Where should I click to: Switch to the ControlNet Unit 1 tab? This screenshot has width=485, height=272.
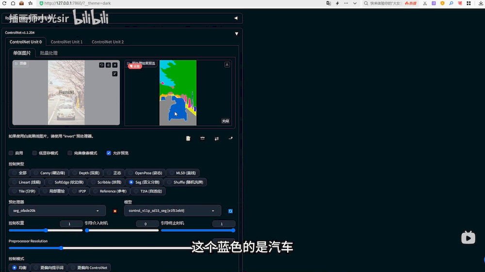[66, 42]
